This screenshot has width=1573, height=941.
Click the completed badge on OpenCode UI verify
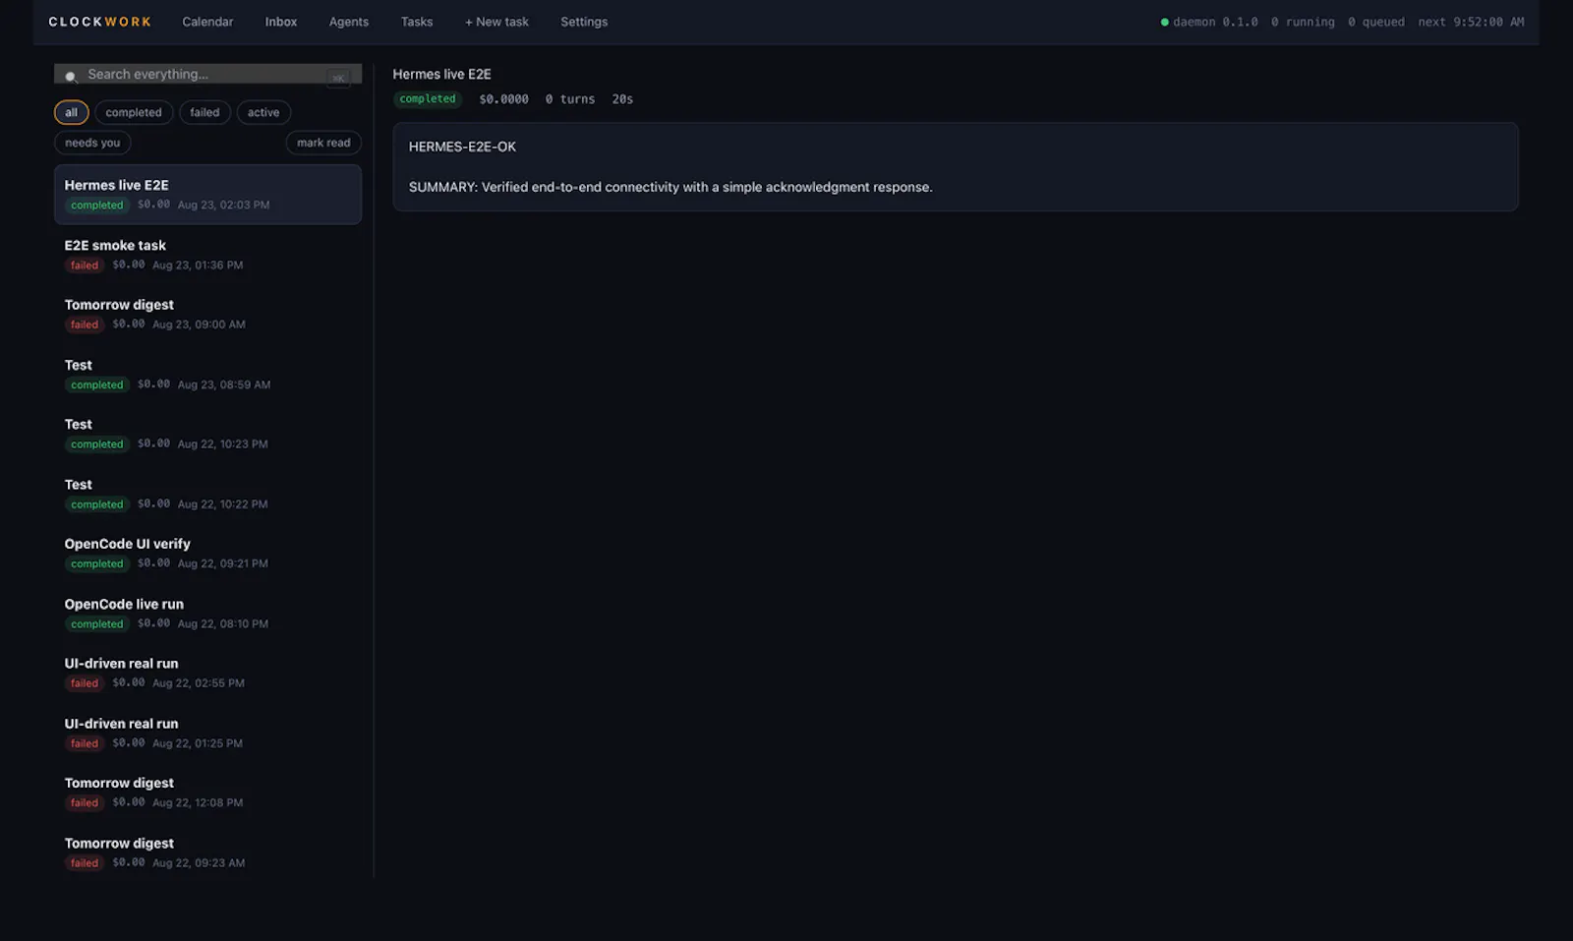(97, 564)
